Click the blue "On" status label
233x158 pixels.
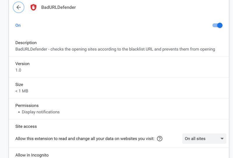[18, 25]
